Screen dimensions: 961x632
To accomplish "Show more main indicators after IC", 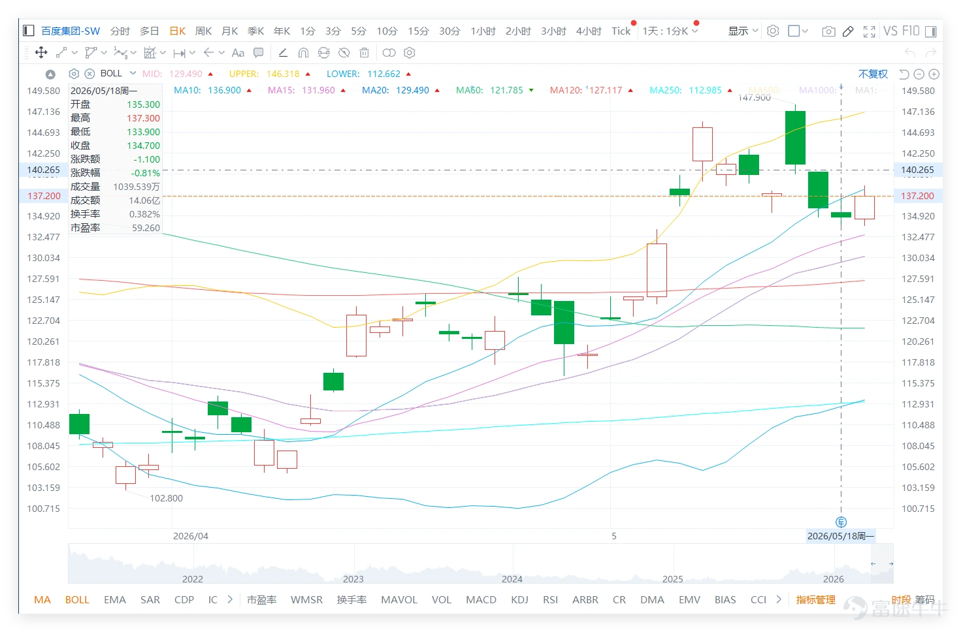I will pos(230,599).
